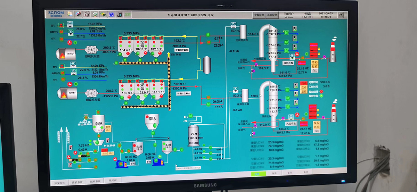This screenshot has height=192, width=417.
Task: Switch to the 脱硝系统 tab
Action: 95,181
